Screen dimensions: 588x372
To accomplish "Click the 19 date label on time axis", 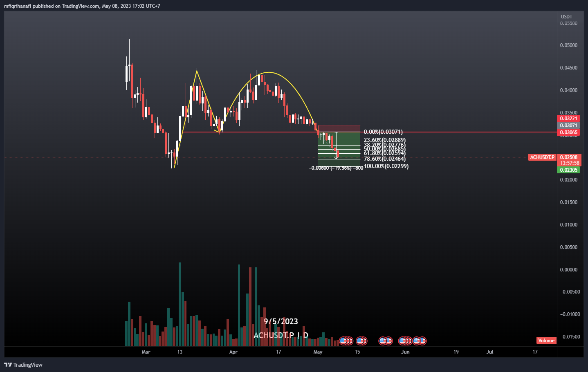I will coord(456,352).
